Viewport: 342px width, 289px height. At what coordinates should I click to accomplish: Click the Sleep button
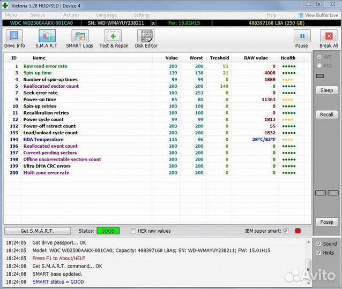click(326, 90)
